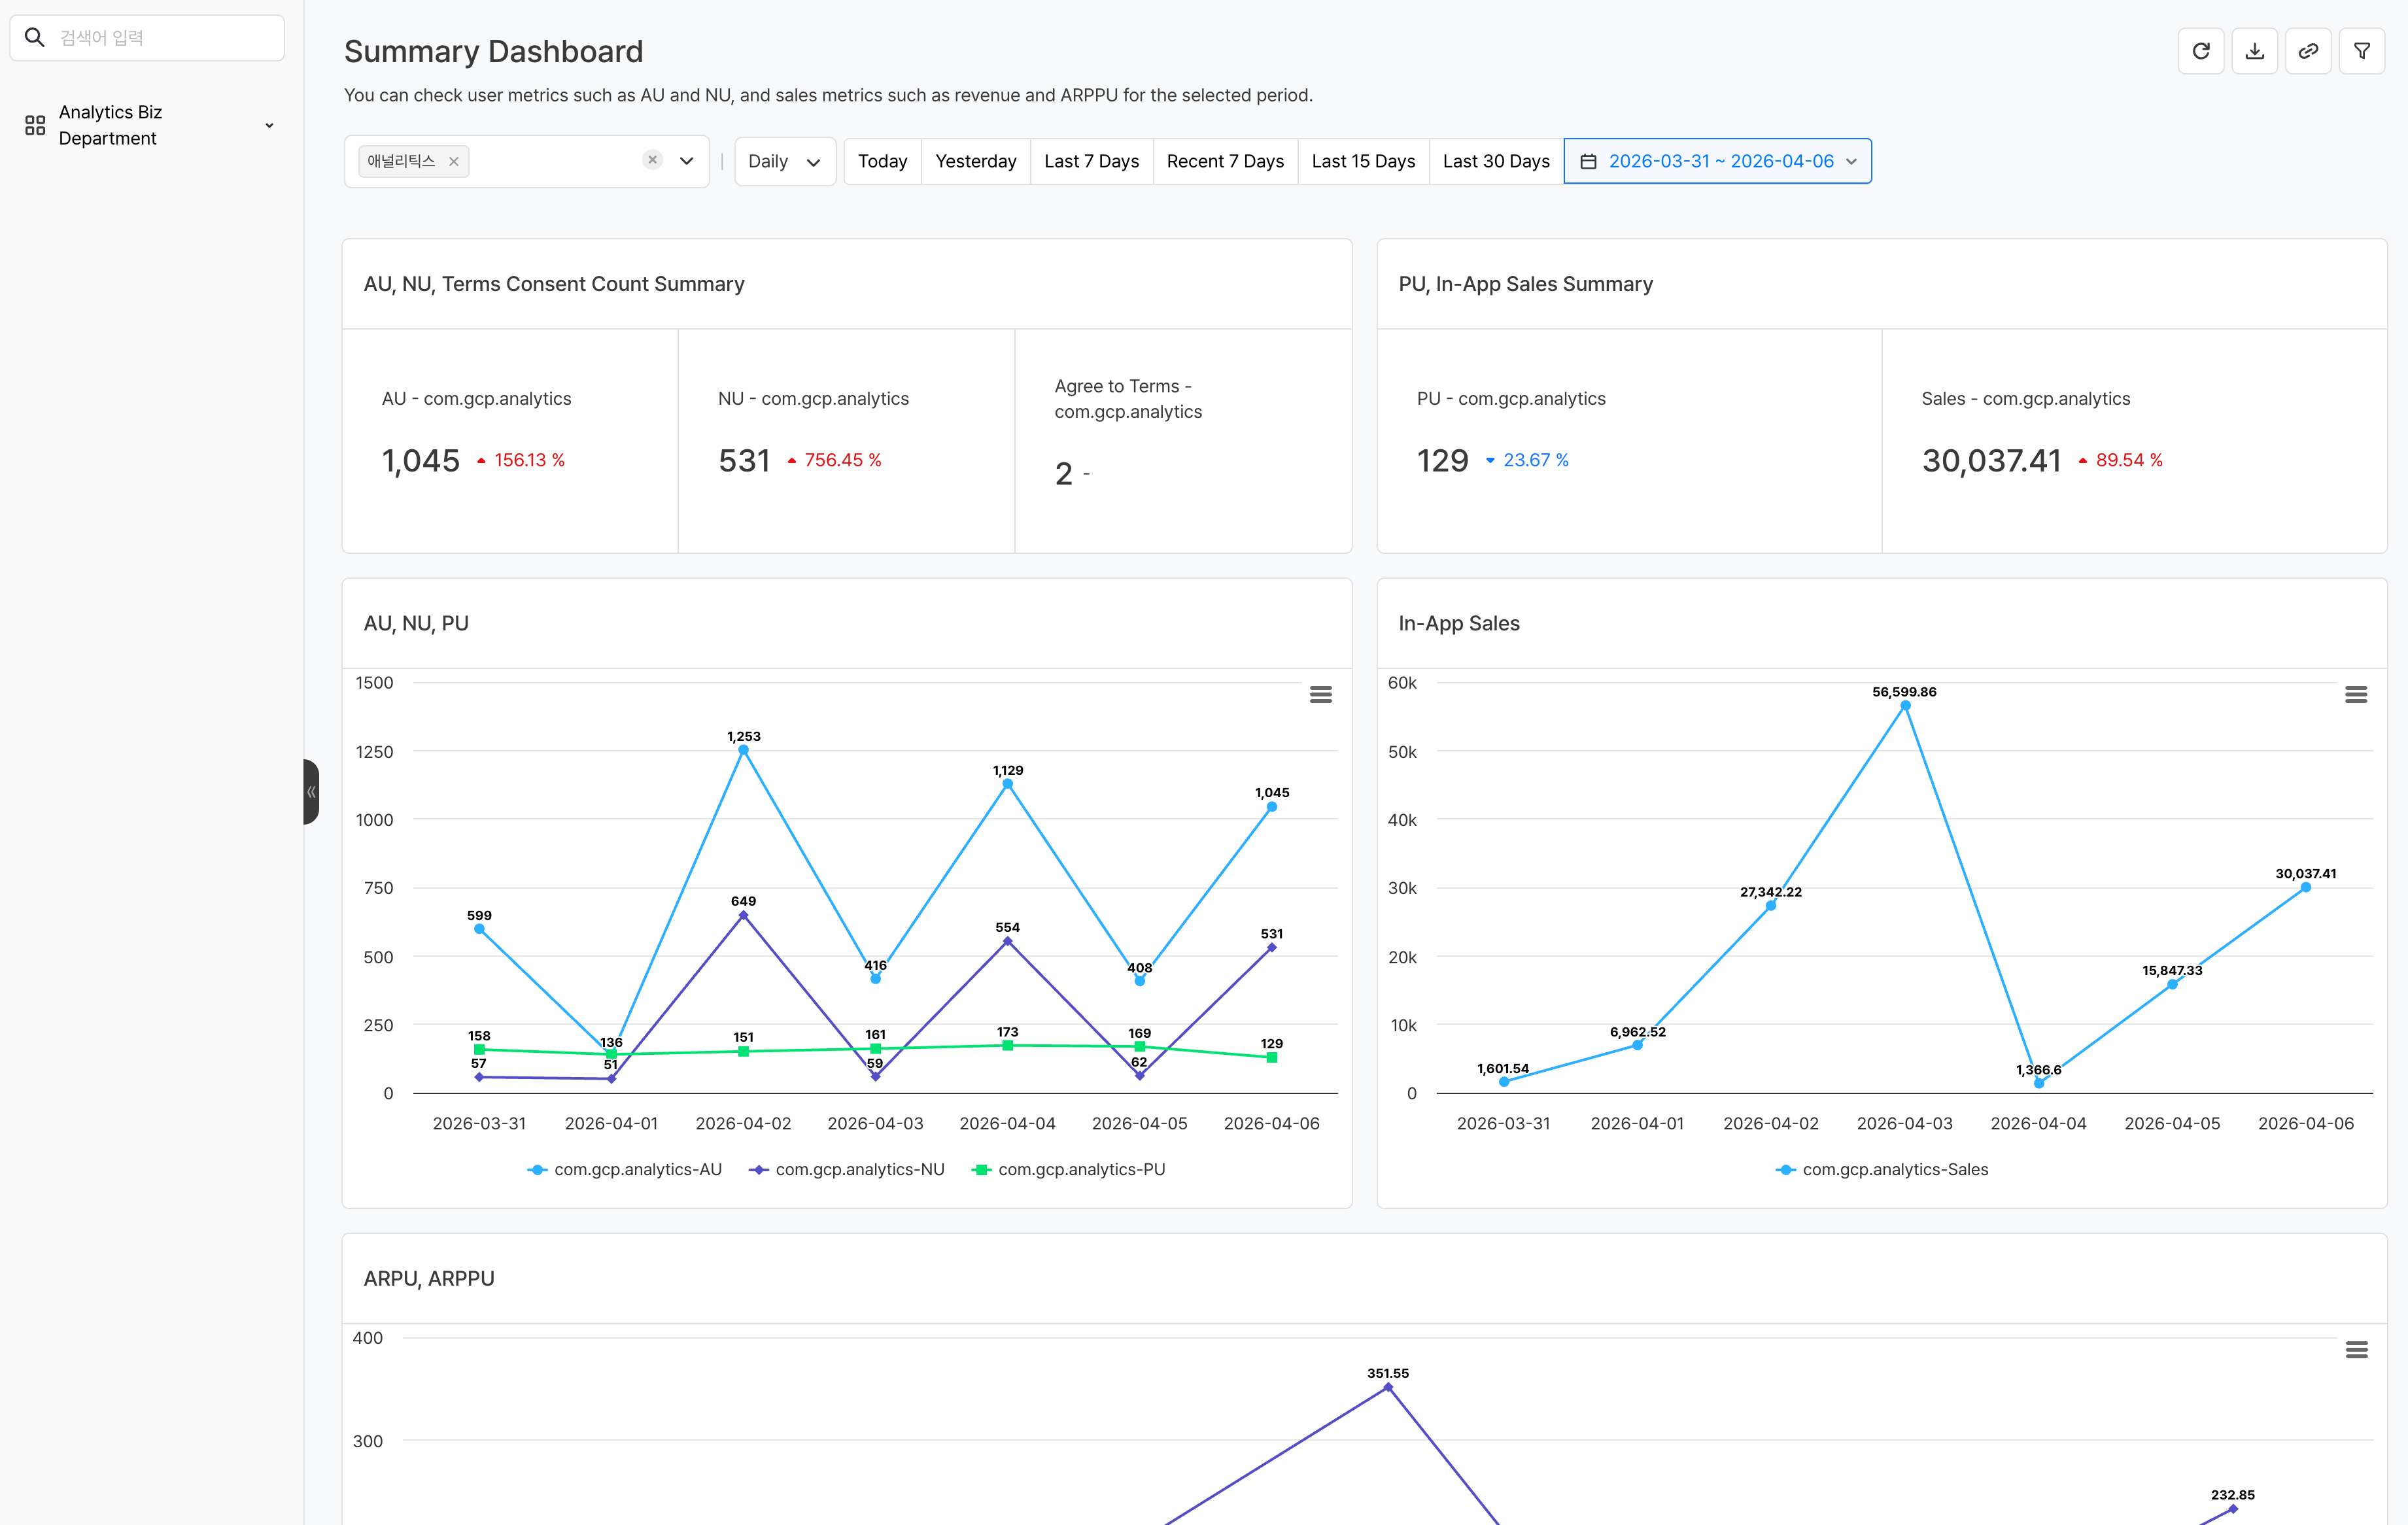Open ARPU, ARPPU chart hamburger menu
The image size is (2408, 1525).
pos(2356,1350)
